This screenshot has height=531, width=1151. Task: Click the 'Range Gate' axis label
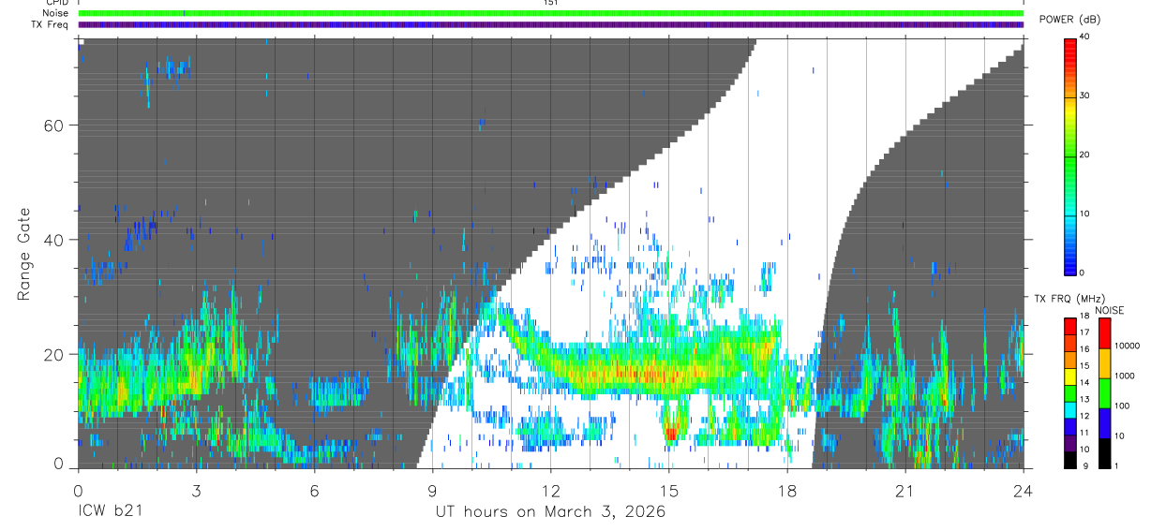click(x=25, y=254)
